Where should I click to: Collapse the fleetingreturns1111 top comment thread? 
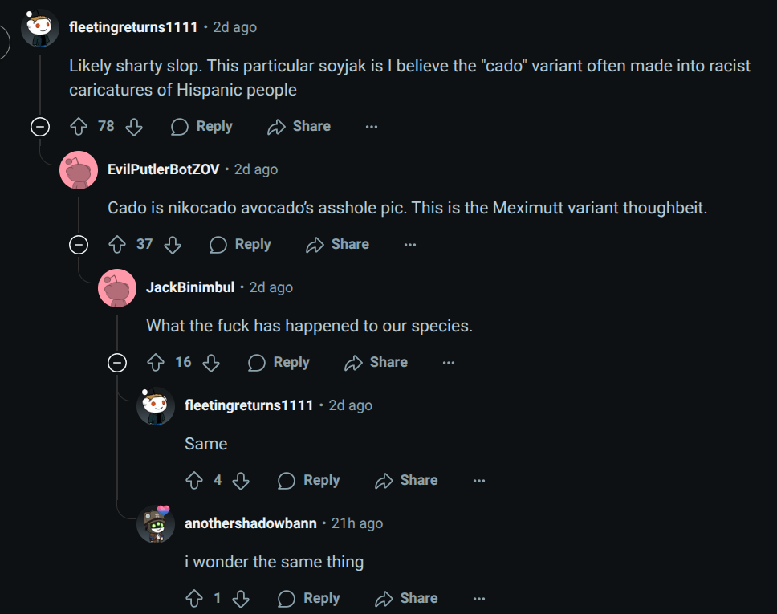pyautogui.click(x=40, y=126)
